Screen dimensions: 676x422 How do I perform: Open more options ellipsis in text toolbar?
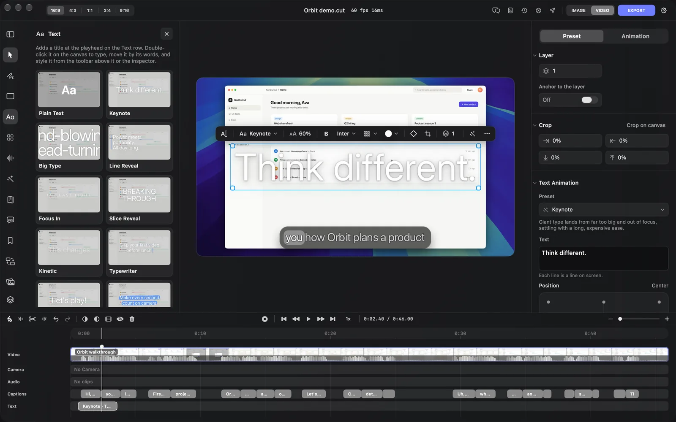tap(487, 134)
